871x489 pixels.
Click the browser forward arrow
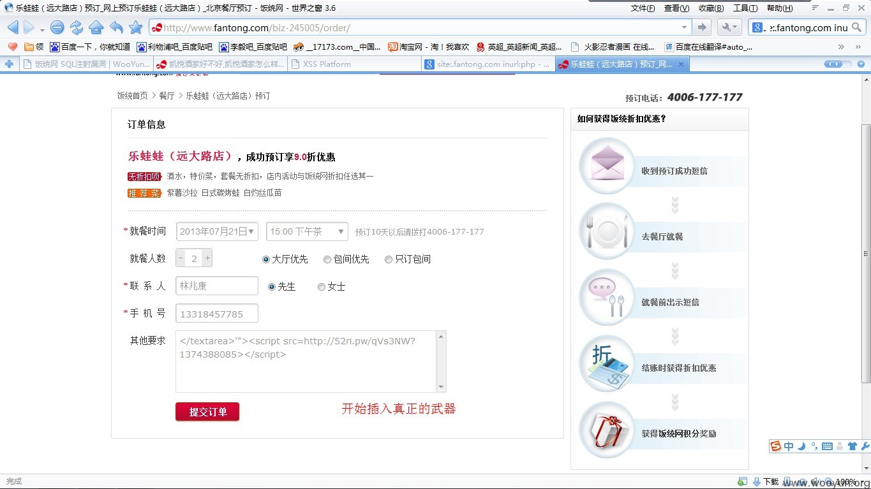click(29, 27)
